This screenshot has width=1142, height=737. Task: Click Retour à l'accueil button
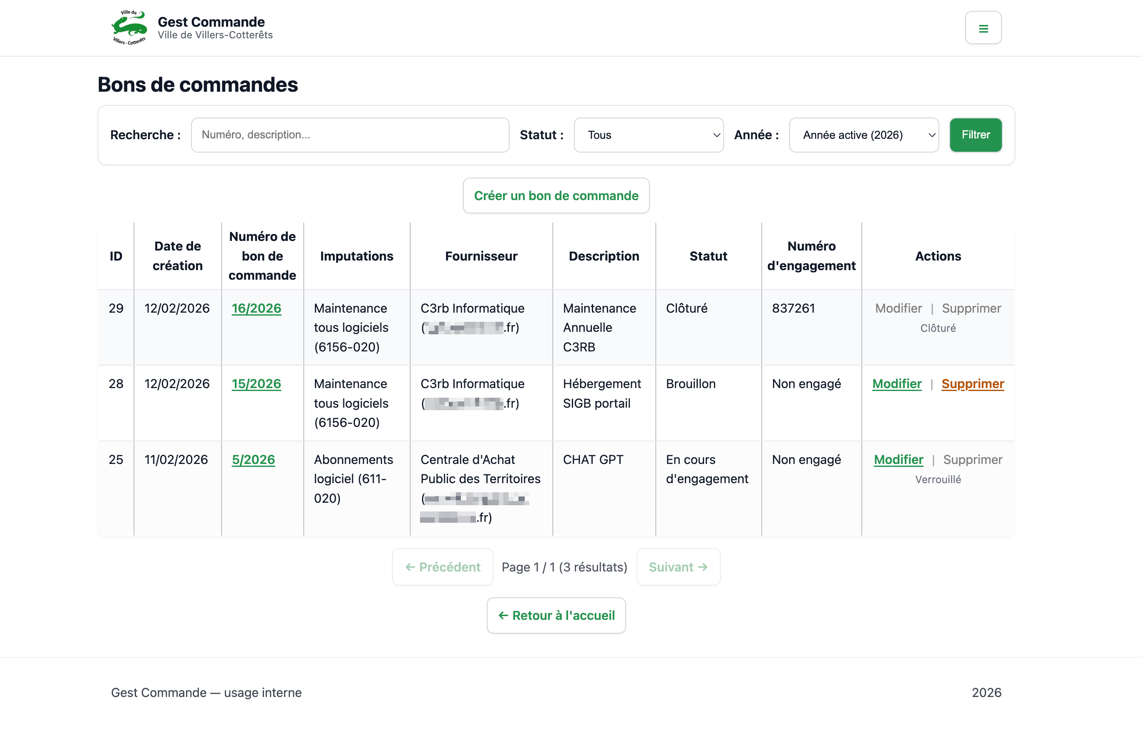tap(556, 615)
